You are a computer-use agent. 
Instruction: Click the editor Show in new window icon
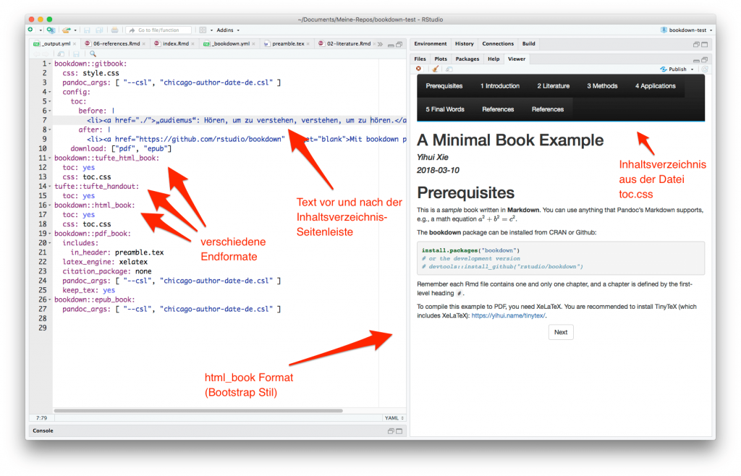point(61,54)
